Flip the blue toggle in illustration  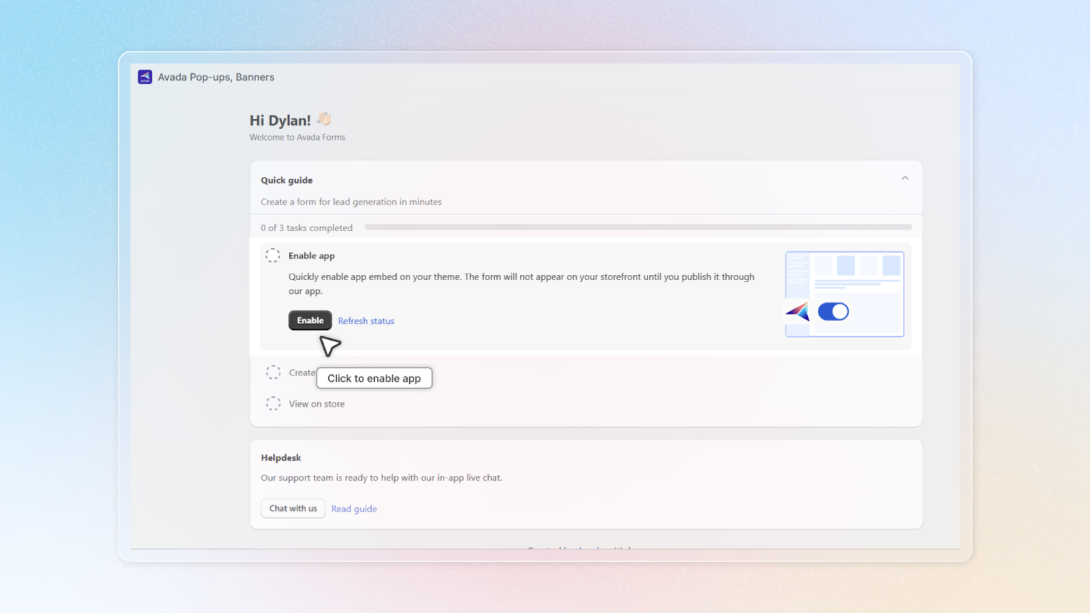[x=833, y=312]
